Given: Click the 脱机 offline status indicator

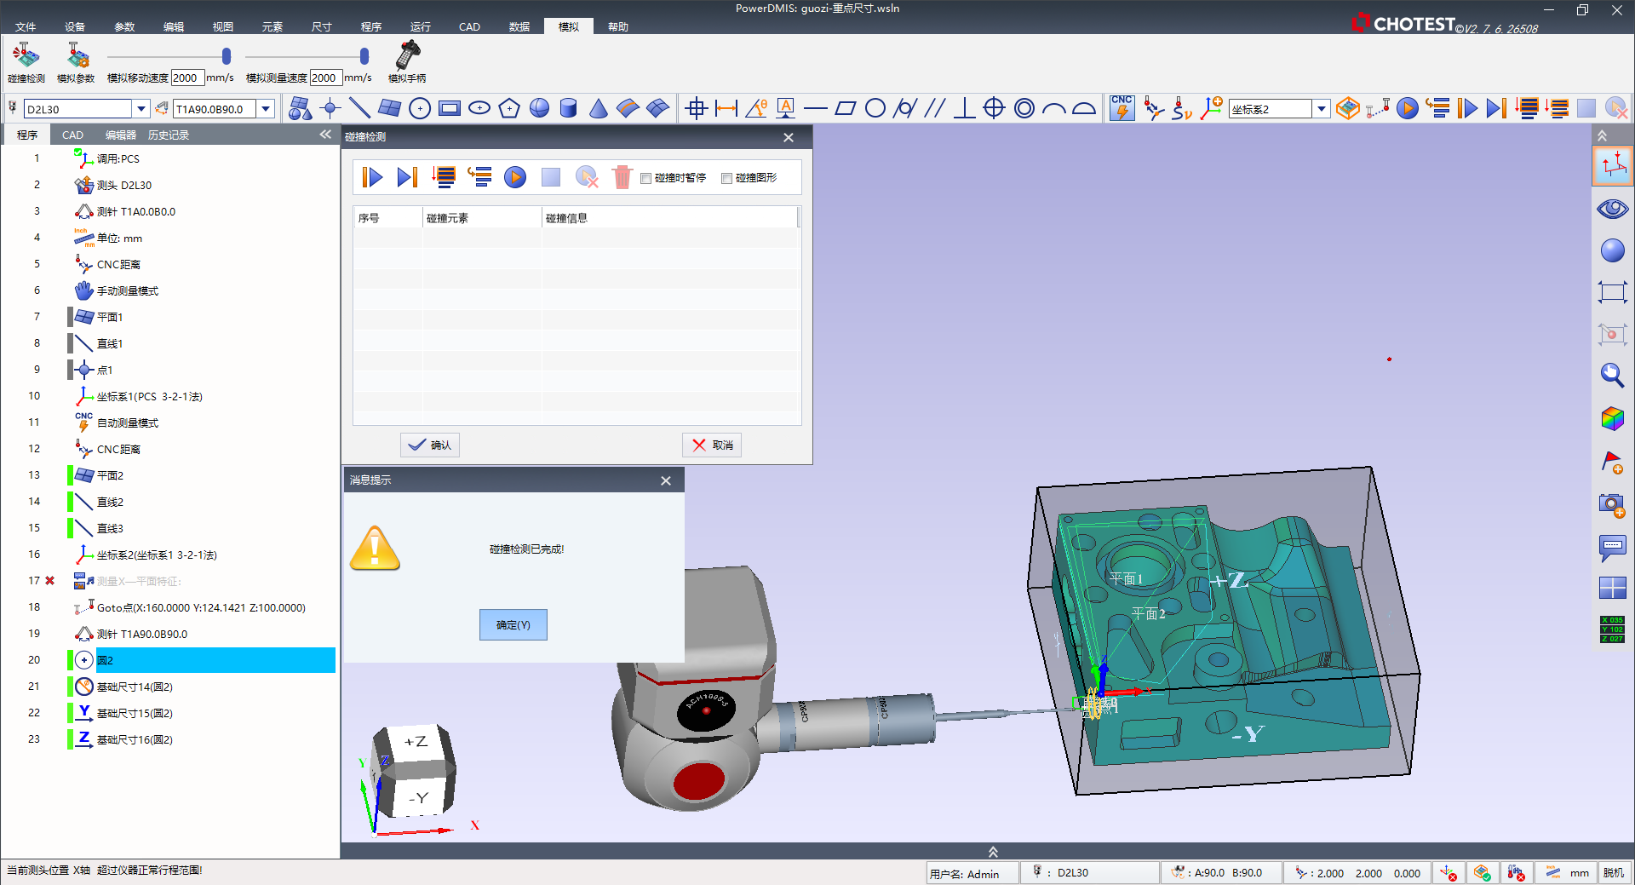Looking at the screenshot, I should pyautogui.click(x=1613, y=873).
